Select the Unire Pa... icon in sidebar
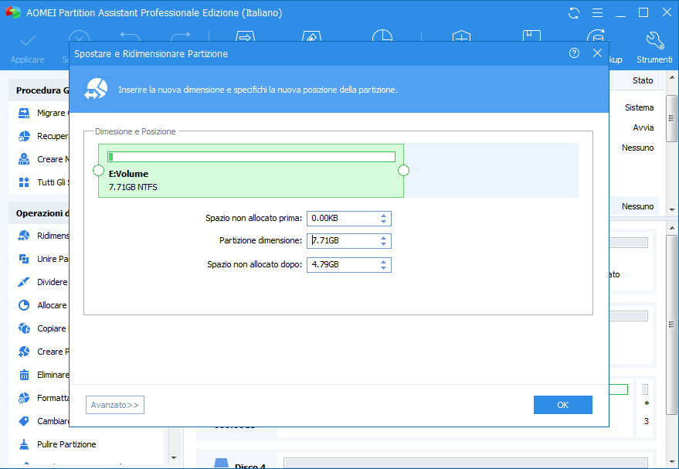The image size is (679, 469). (x=24, y=259)
